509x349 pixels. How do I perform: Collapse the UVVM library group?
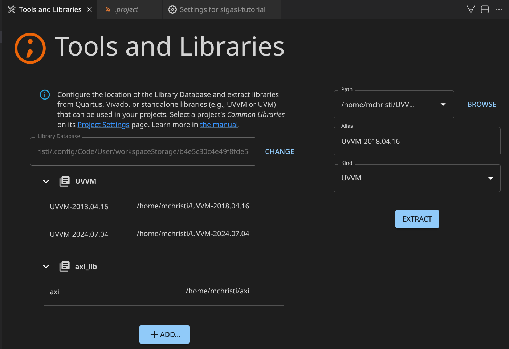tap(46, 181)
